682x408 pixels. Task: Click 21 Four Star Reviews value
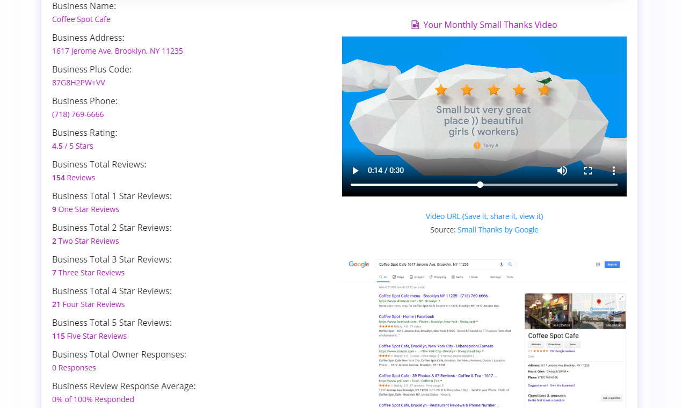[89, 304]
